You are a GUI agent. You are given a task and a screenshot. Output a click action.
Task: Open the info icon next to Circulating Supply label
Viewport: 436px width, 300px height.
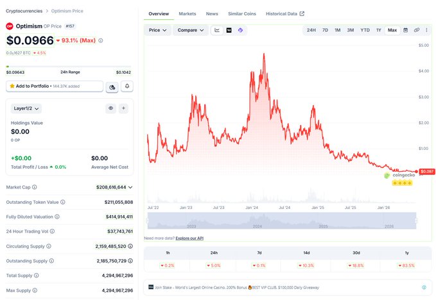pos(49,246)
